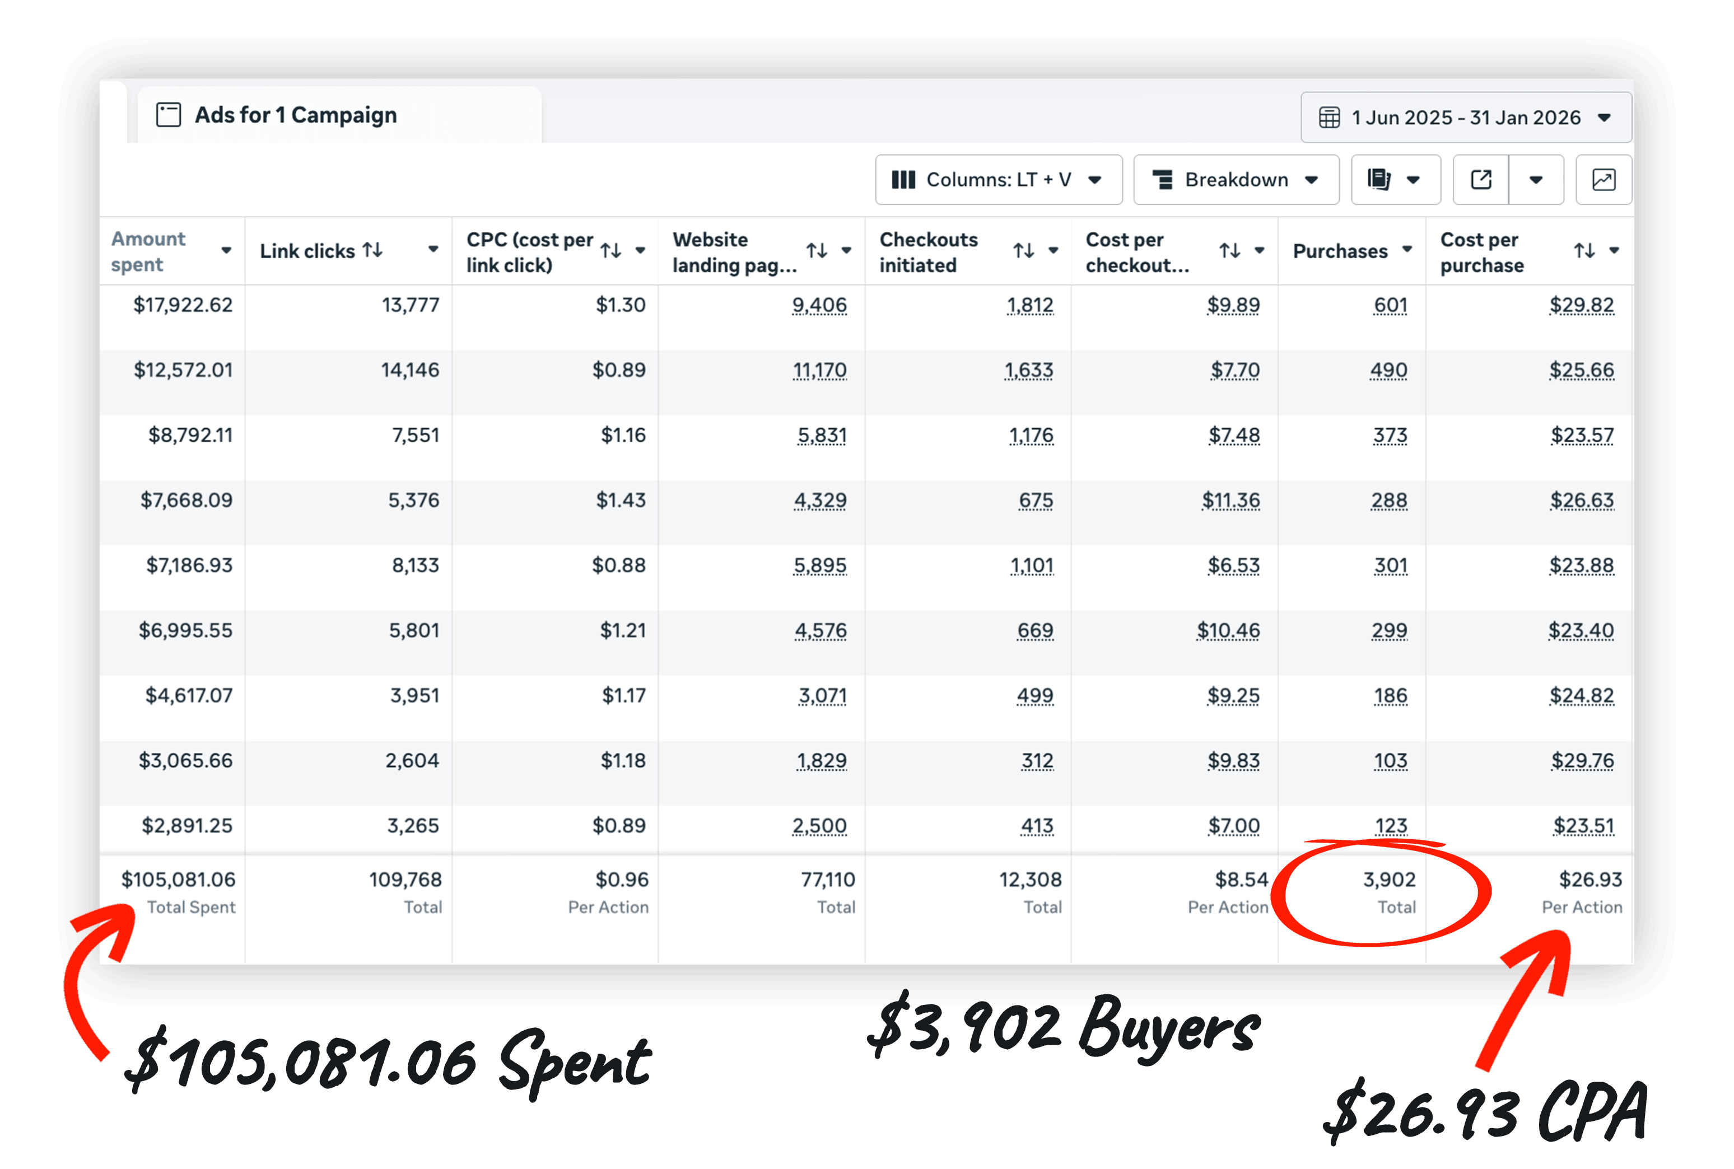Open Purchases column menu caret
1734x1169 pixels.
1406,250
